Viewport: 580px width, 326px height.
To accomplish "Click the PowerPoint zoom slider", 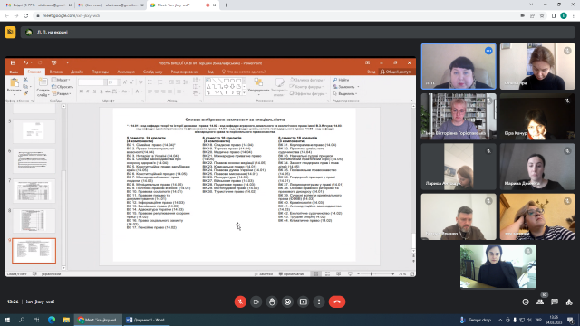I will (x=372, y=273).
